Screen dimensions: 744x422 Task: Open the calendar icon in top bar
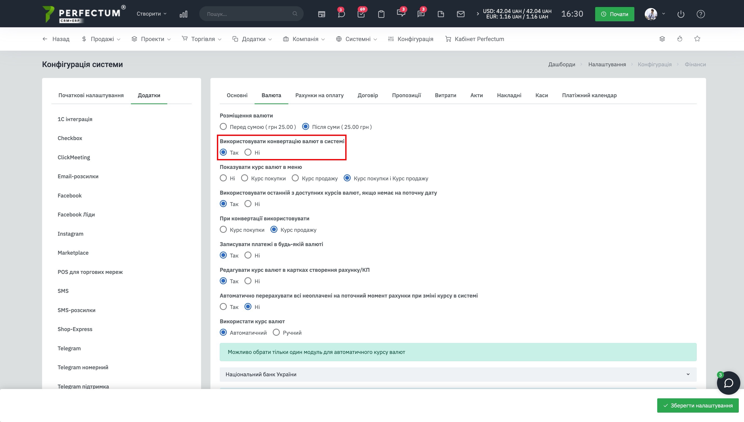321,14
